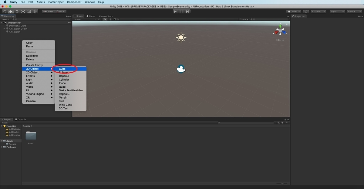Select AR Session in Hierarchy
This screenshot has width=364, height=189.
(x=15, y=32)
